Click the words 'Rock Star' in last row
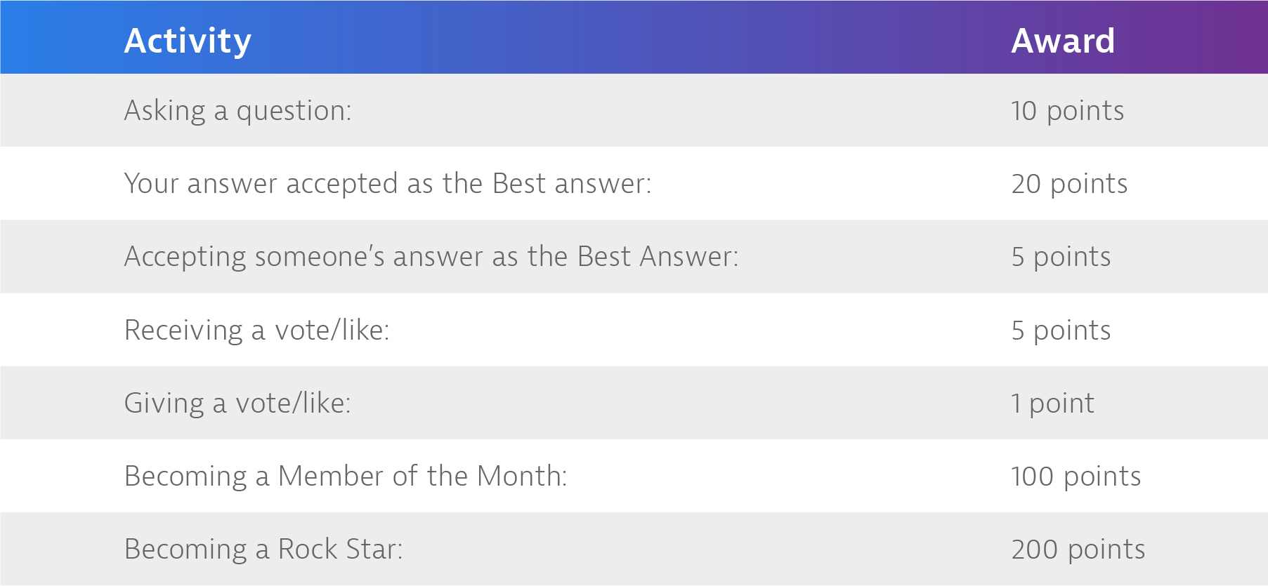Viewport: 1268px width, 586px height. (x=336, y=550)
